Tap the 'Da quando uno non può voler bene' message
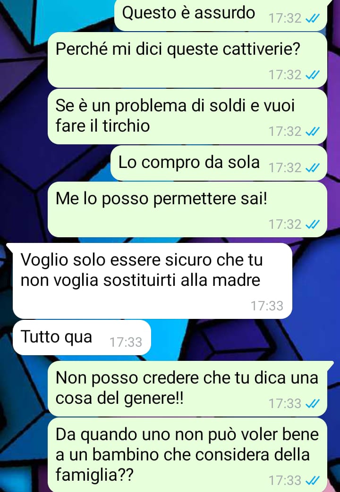This screenshot has width=340, height=492. point(187,455)
